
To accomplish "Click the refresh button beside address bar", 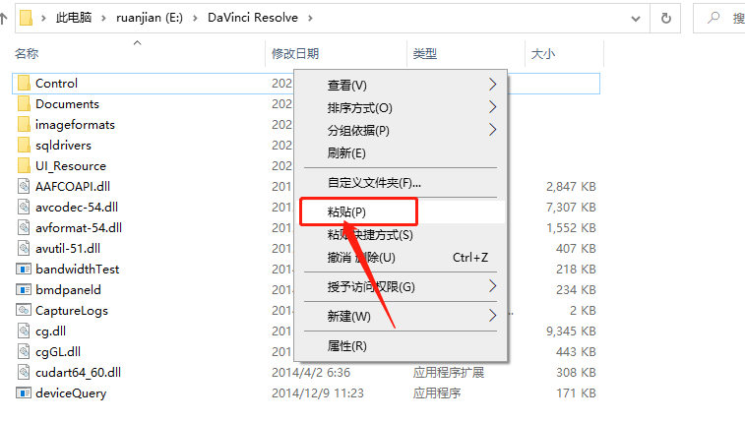I will pyautogui.click(x=666, y=18).
